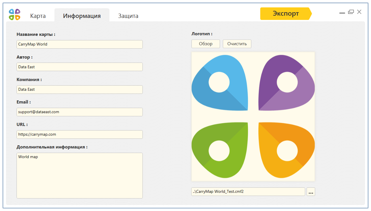Restore down the window
The width and height of the screenshot is (371, 211).
click(x=351, y=12)
